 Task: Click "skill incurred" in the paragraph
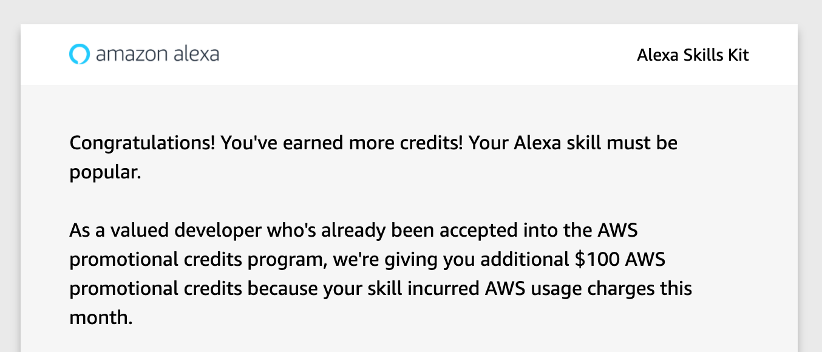coord(423,288)
